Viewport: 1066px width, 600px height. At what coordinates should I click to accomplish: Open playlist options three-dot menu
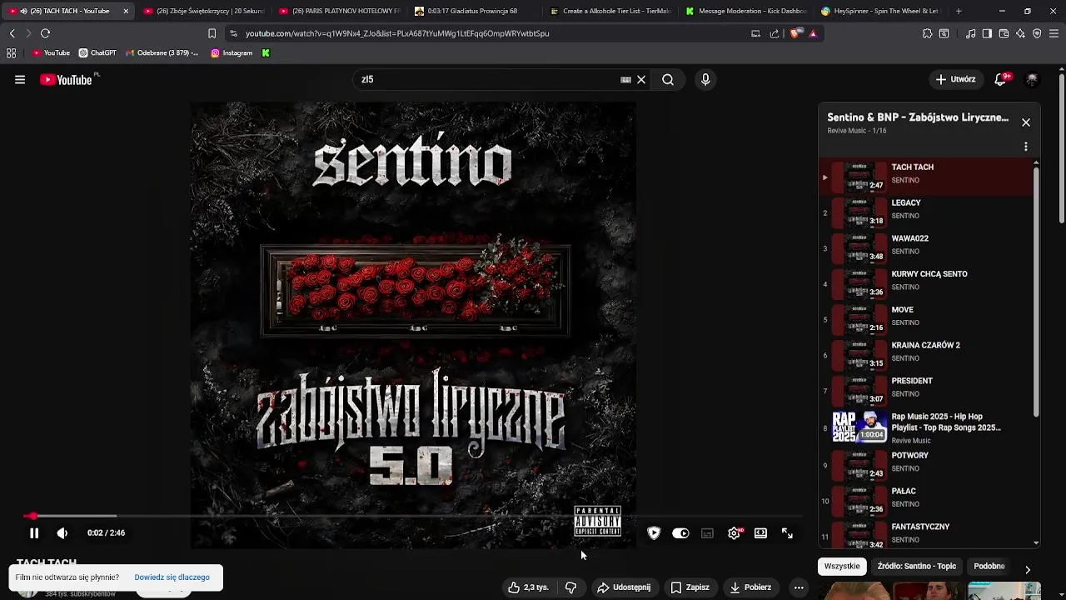coord(1026,147)
